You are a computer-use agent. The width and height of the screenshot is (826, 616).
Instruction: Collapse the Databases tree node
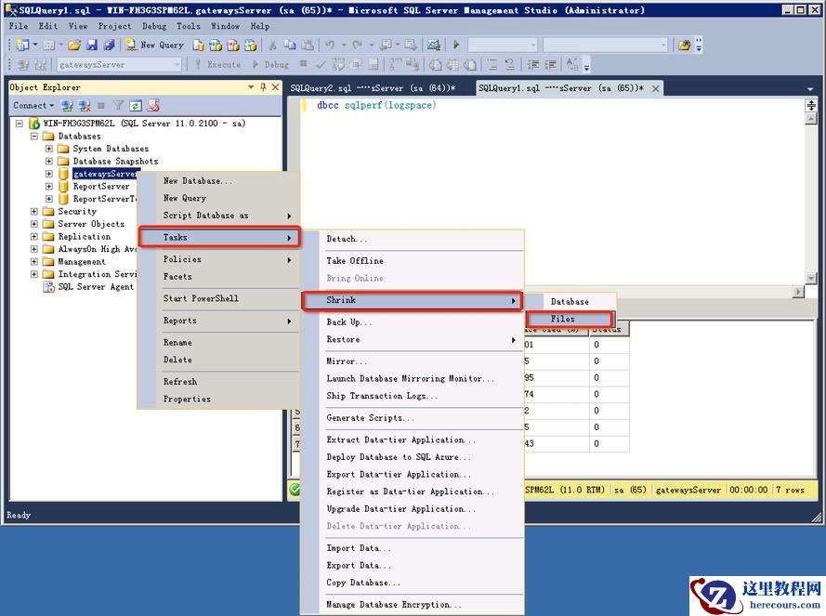click(34, 137)
